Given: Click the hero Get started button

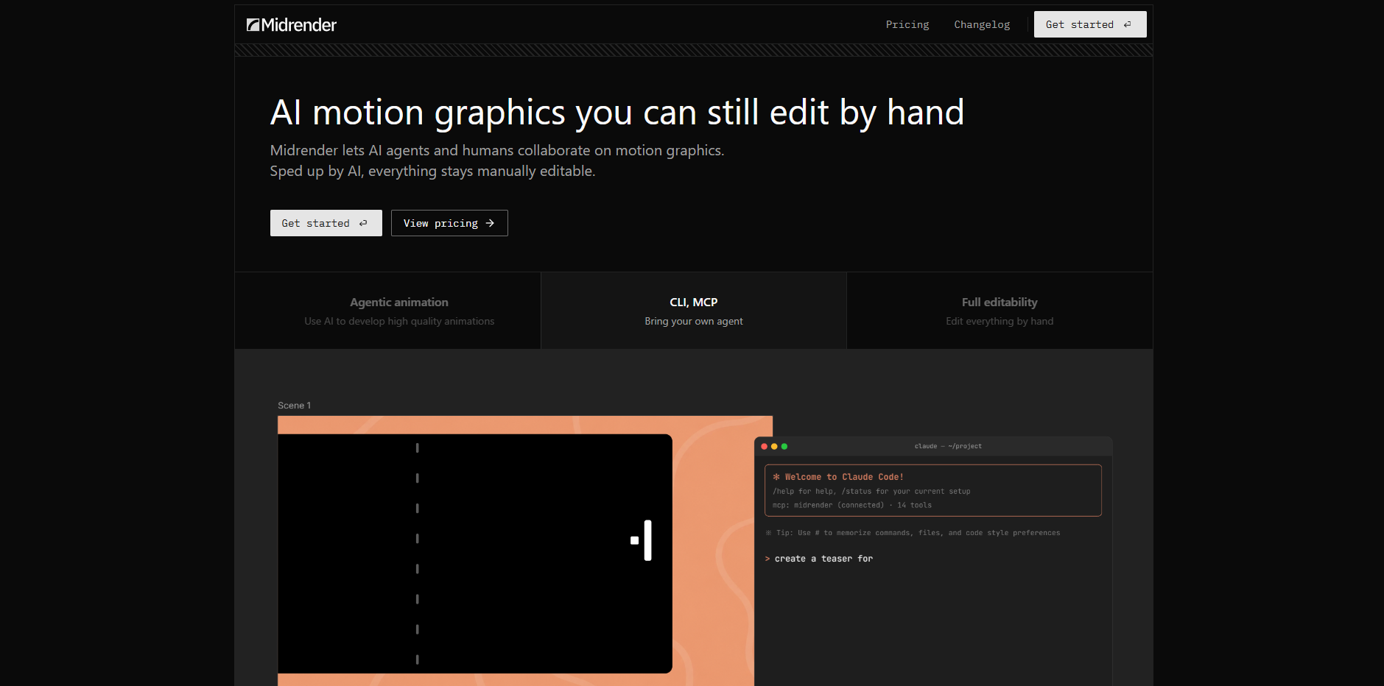Looking at the screenshot, I should point(326,223).
